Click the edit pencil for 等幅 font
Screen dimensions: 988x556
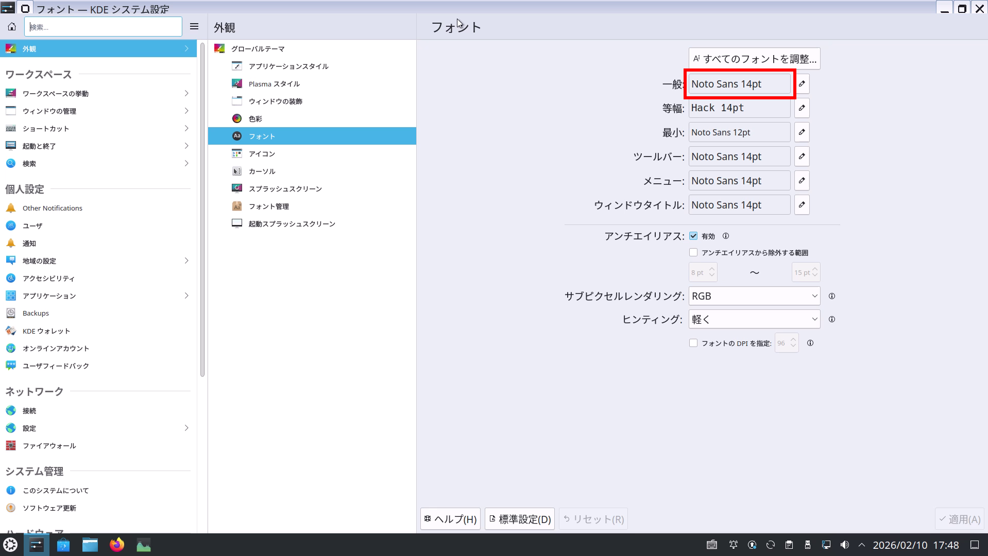click(802, 108)
